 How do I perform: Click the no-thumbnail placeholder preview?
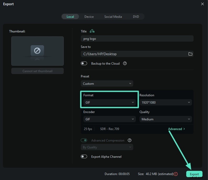pos(38,51)
